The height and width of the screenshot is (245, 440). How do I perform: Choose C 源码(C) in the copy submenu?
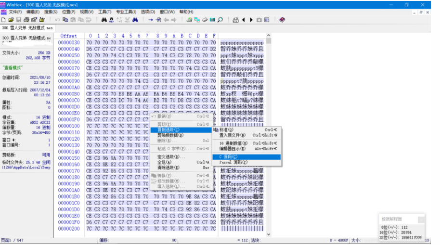(246, 157)
